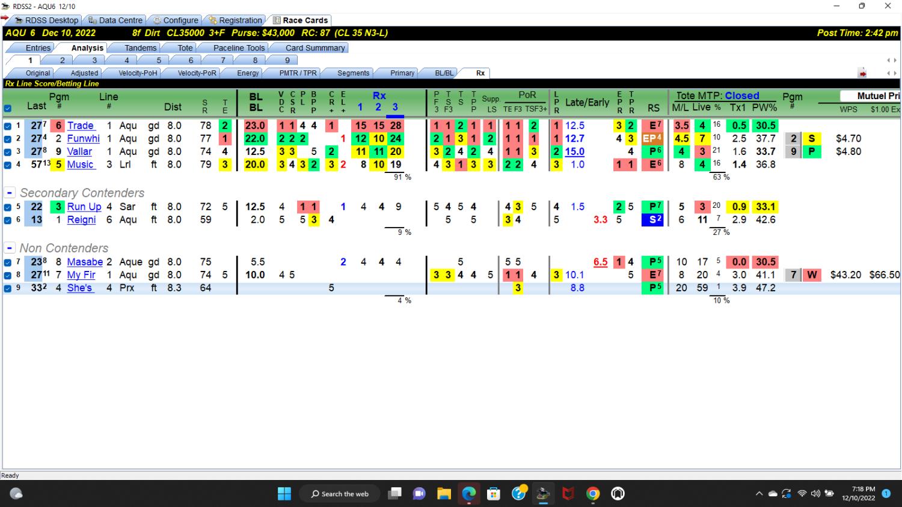902x507 pixels.
Task: Open Google Chrome from the taskbar
Action: (x=593, y=494)
